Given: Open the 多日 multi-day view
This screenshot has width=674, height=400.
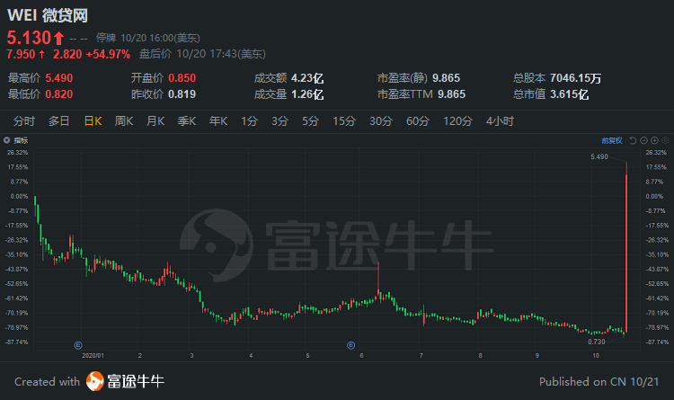Looking at the screenshot, I should pos(59,121).
